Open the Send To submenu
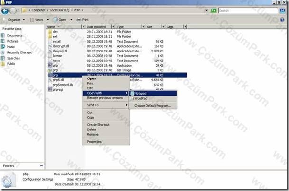Viewport: 289px width, 191px height. [x=106, y=105]
